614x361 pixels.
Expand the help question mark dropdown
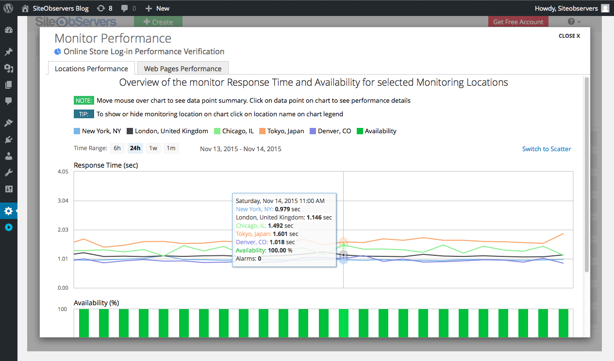(x=574, y=22)
